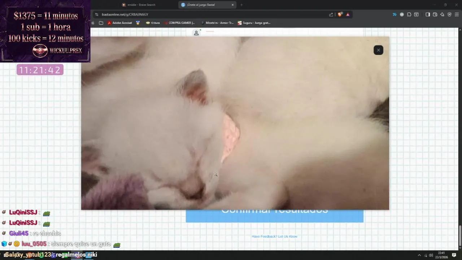Share this page via the share icon
462x260 pixels.
pyautogui.click(x=331, y=14)
